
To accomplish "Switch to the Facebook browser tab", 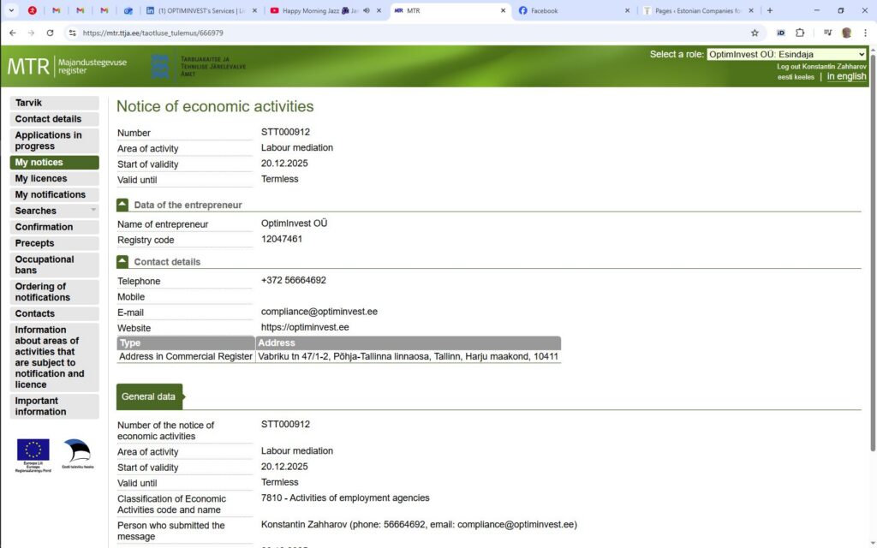I will click(570, 11).
